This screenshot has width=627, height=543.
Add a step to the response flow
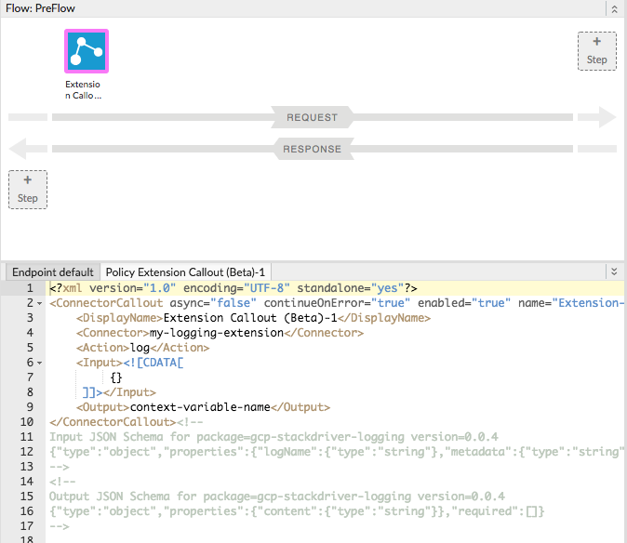point(28,189)
